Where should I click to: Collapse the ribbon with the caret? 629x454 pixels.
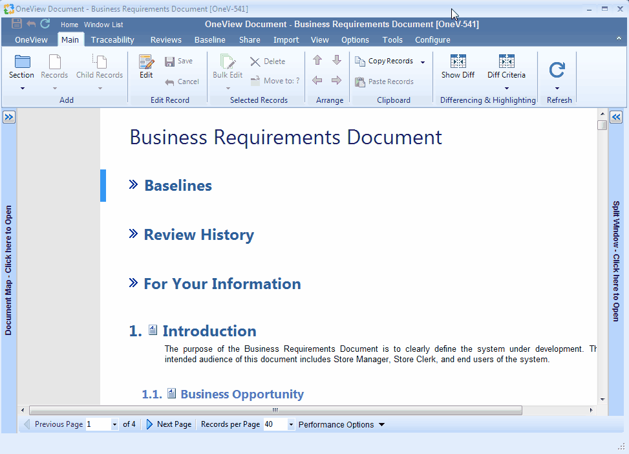pos(619,39)
